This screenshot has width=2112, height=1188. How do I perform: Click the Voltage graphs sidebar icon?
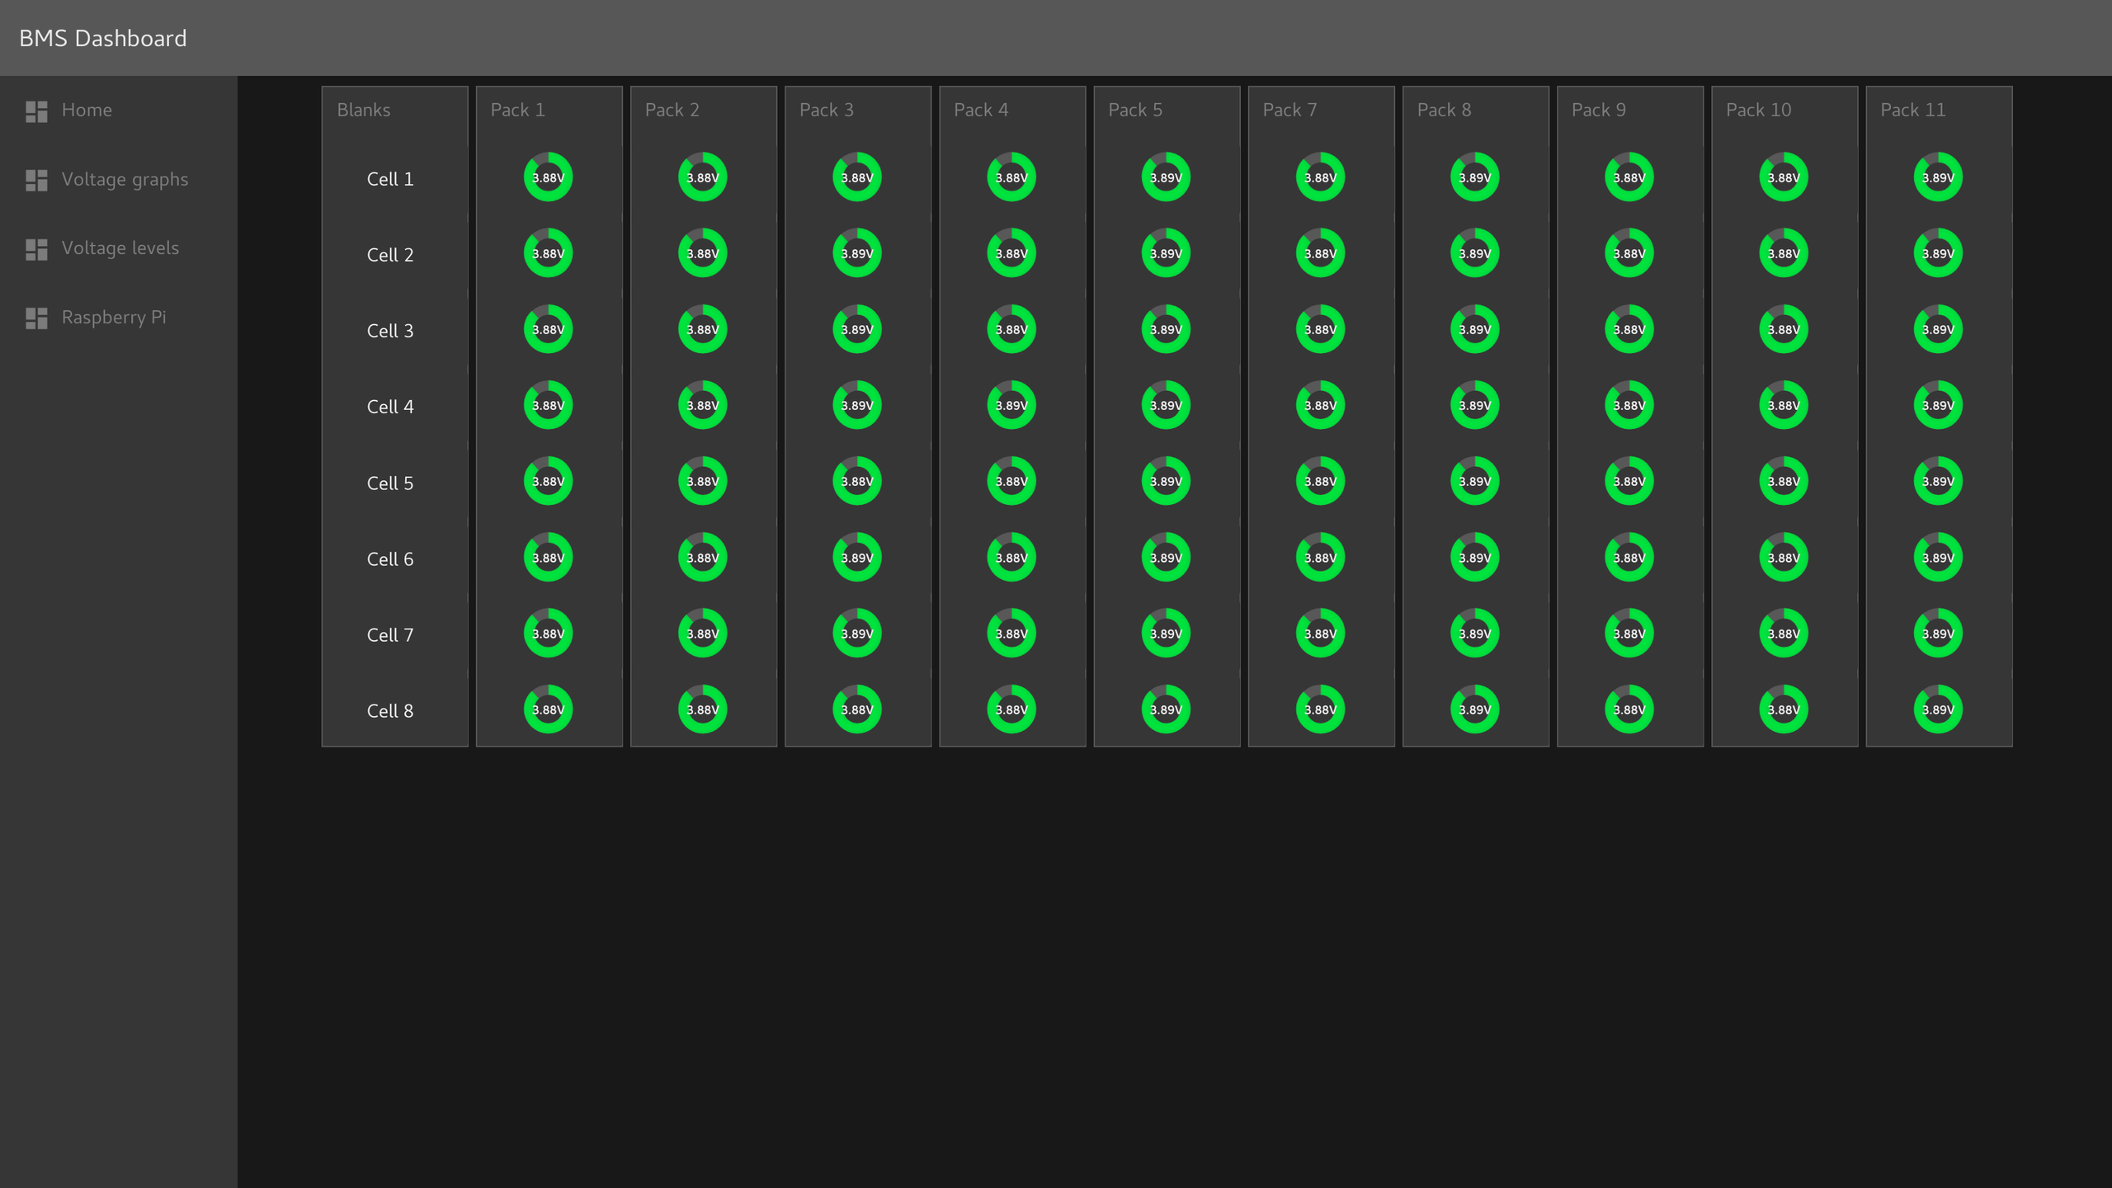tap(36, 180)
